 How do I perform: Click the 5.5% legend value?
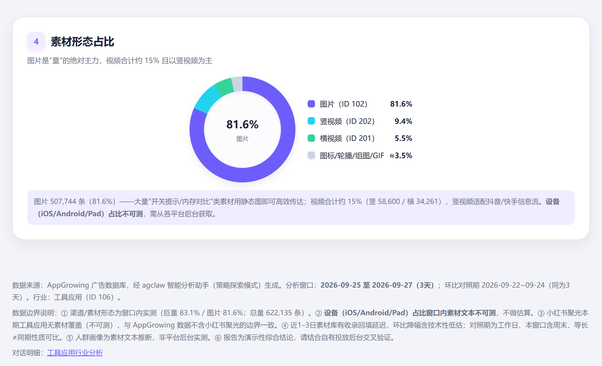point(403,138)
